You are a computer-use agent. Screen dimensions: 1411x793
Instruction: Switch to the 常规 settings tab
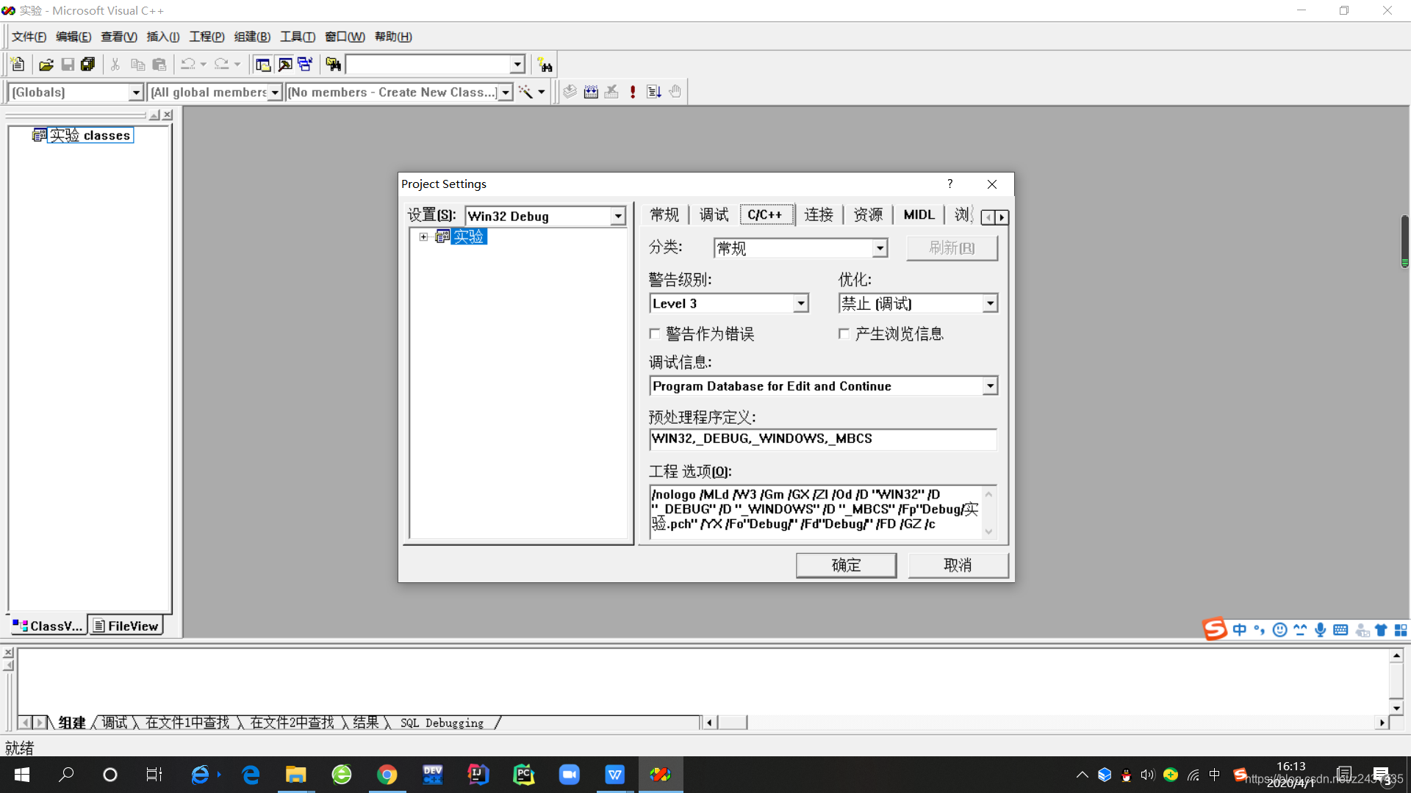(x=665, y=215)
